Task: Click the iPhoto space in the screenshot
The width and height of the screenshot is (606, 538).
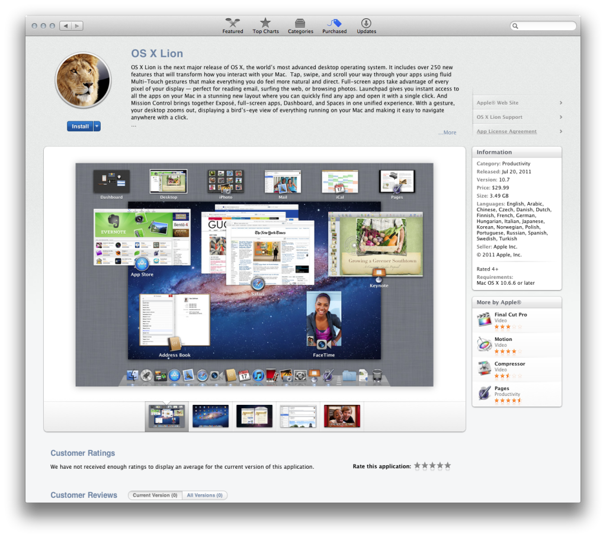Action: click(x=226, y=182)
